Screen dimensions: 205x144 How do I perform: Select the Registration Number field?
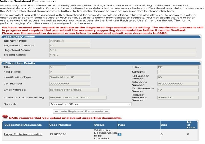click(x=69, y=46)
